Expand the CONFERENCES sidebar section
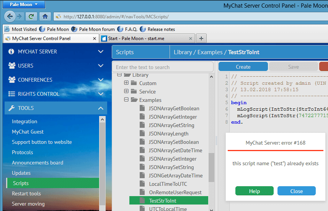The image size is (328, 211). pos(101,80)
